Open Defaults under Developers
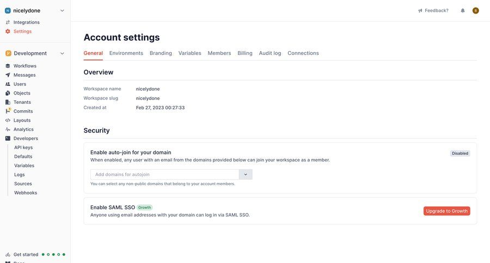Image resolution: width=490 pixels, height=263 pixels. 23,156
